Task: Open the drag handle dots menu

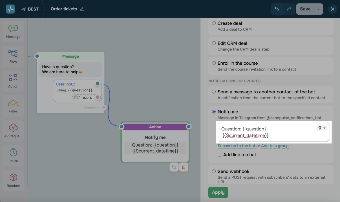Action: click(x=3, y=9)
